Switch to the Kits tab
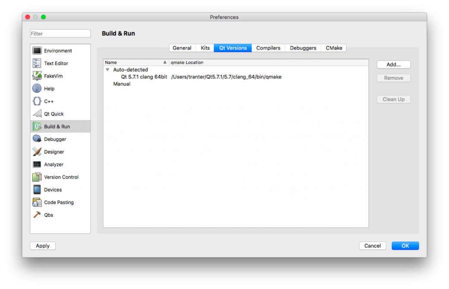Screen dimensions: 449x289 (205, 48)
